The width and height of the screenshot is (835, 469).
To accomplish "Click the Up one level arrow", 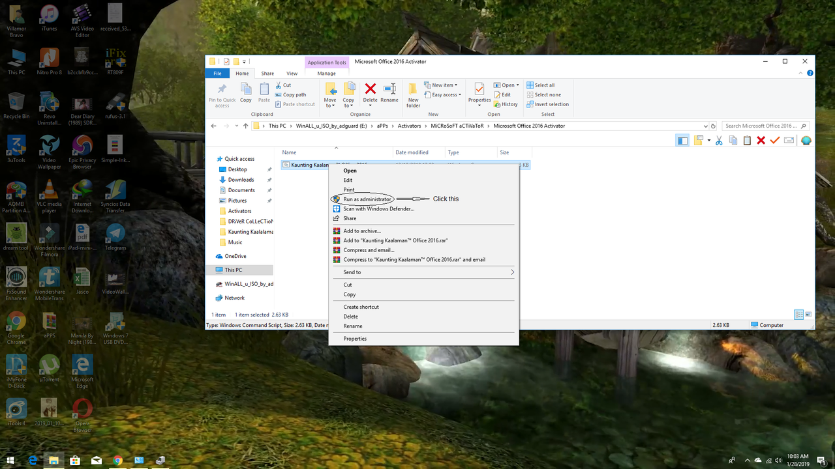I will click(x=245, y=126).
